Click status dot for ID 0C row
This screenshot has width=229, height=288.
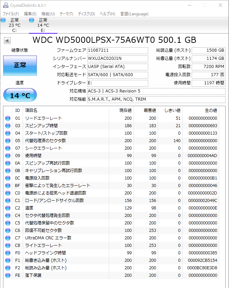tap(8, 178)
